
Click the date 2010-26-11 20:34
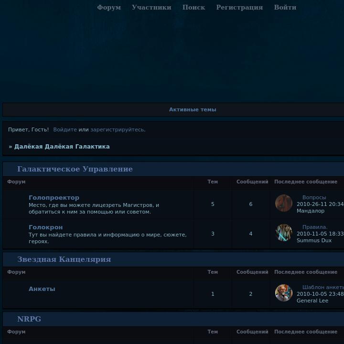point(320,204)
